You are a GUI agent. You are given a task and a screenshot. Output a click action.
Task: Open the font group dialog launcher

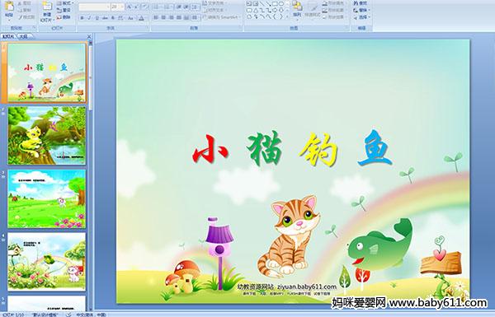pos(148,28)
